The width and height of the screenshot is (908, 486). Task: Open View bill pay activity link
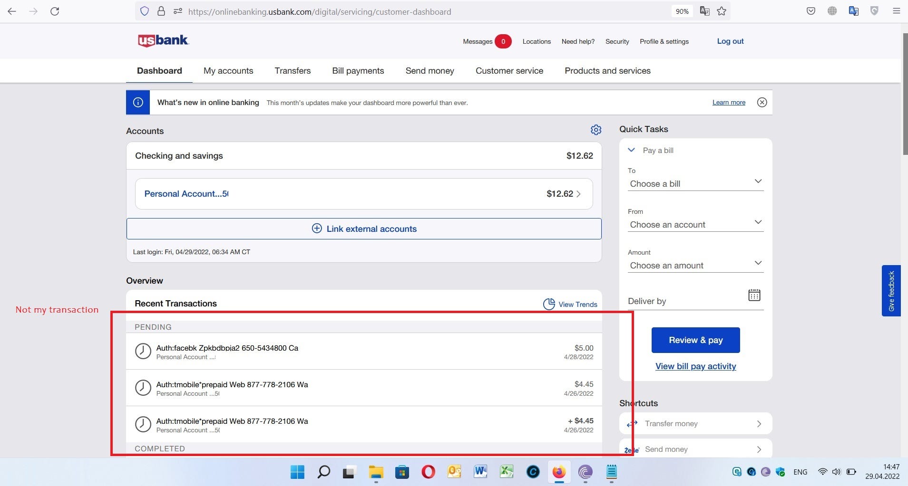click(x=696, y=366)
